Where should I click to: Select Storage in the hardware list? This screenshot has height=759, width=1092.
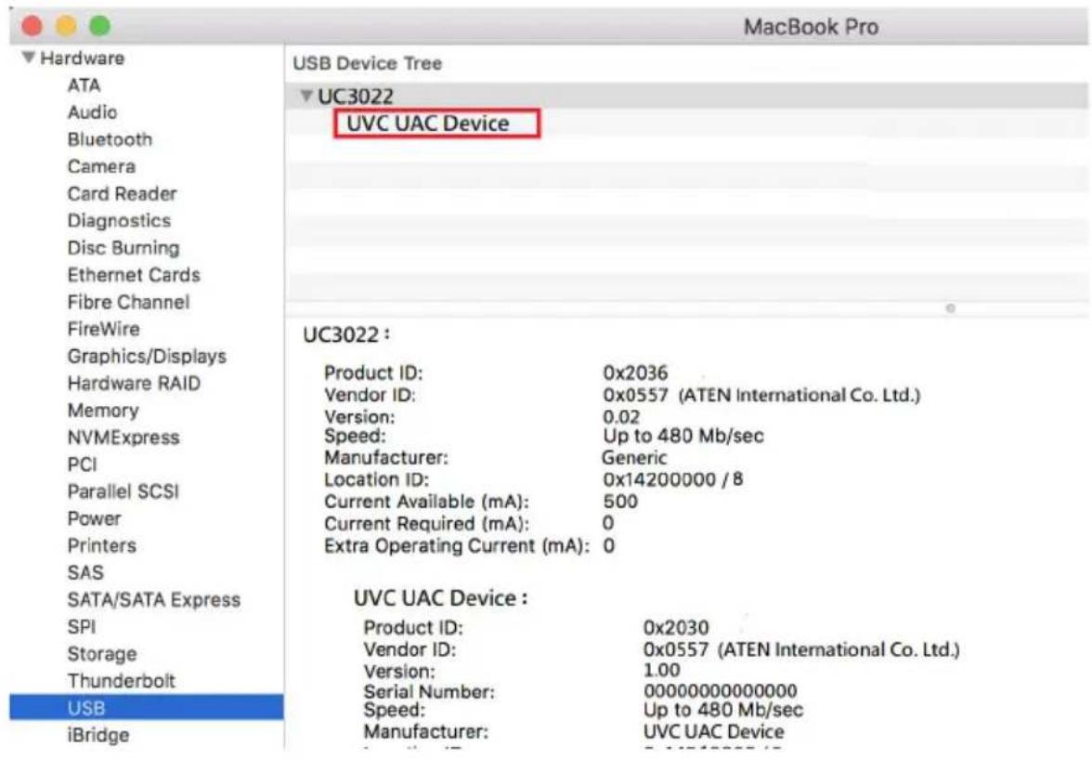(x=102, y=654)
